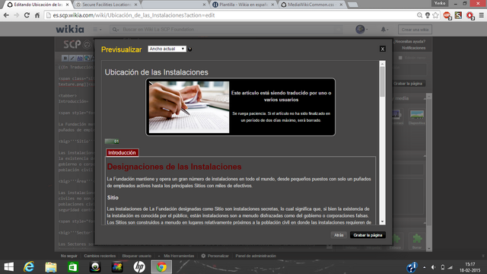The image size is (487, 274).
Task: Click the preview scrollbar down arrow
Action: tap(382, 221)
